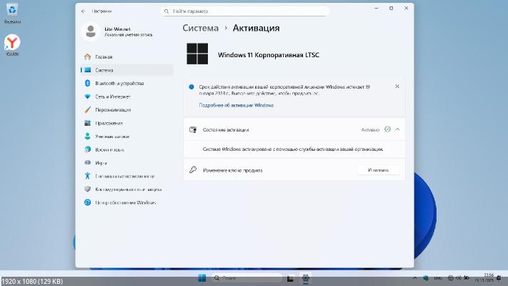Go back using the arrow in Settings
Image resolution: width=508 pixels, height=286 pixels.
(x=83, y=11)
